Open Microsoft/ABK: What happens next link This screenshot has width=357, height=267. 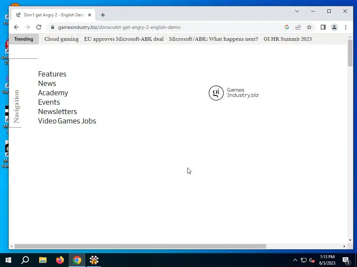[x=214, y=39]
